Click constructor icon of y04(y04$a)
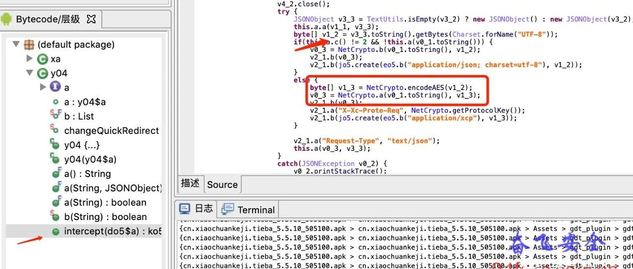The image size is (633, 269). tap(55, 159)
